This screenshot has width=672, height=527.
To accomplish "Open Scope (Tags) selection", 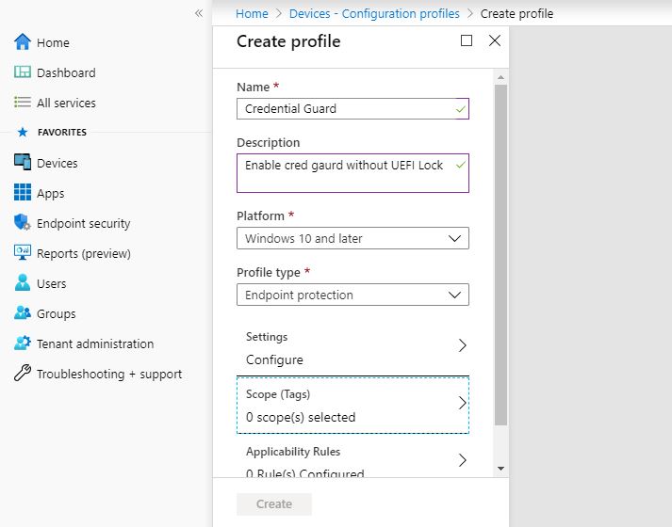I will tap(352, 406).
